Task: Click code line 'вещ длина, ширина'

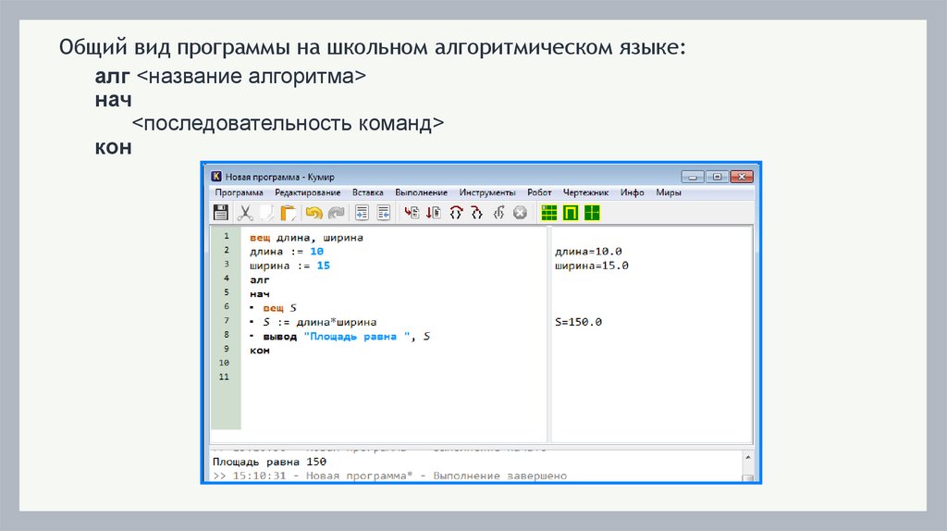Action: 306,238
